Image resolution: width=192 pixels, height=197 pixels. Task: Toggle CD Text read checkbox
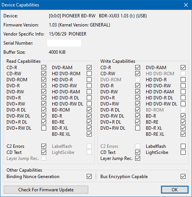(44, 152)
